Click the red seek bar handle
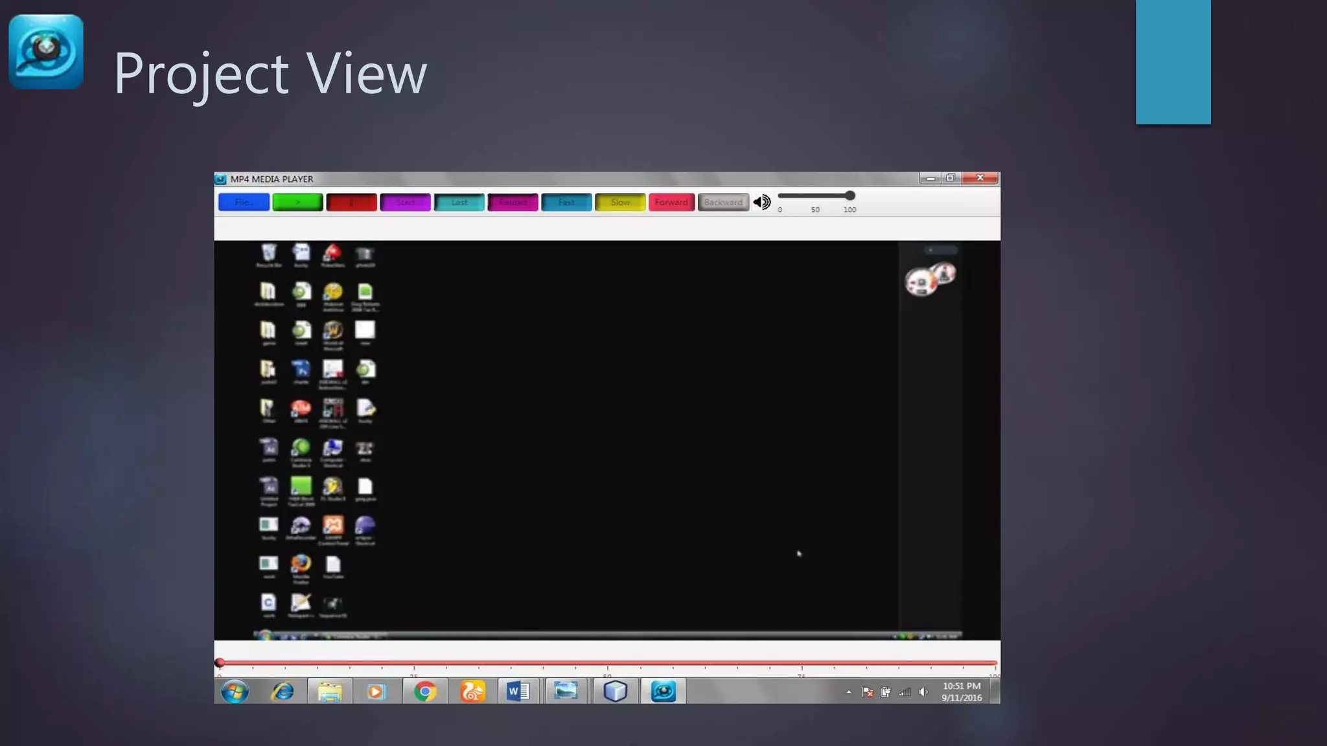 click(220, 662)
